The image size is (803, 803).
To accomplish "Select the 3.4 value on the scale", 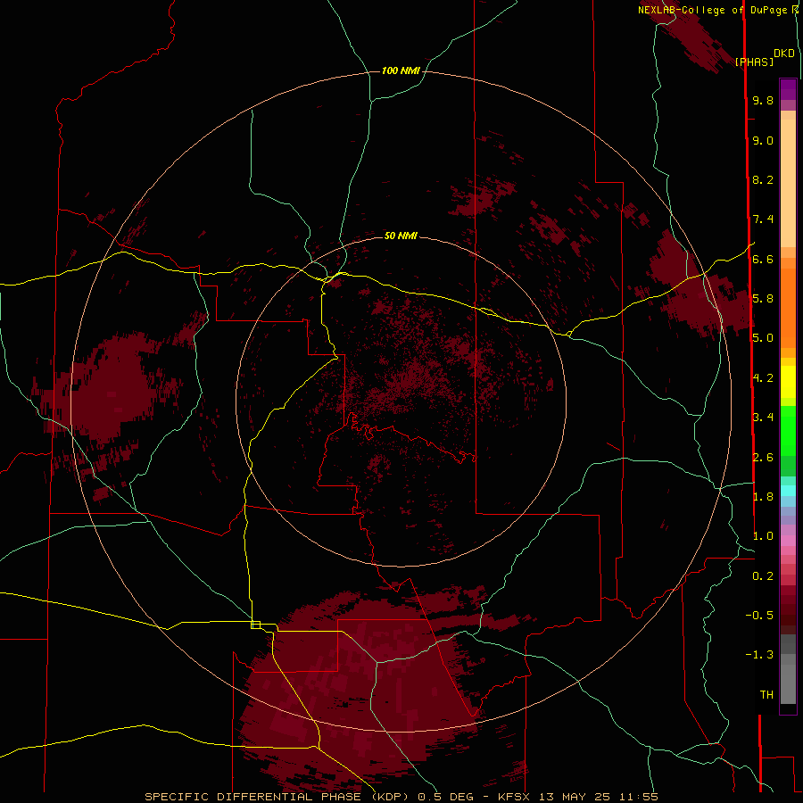I will click(x=763, y=418).
